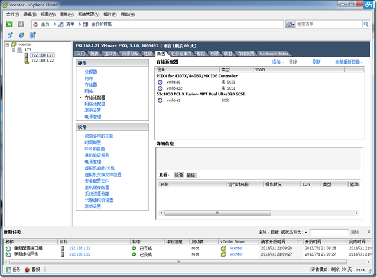Click the inventory breadcrumb dropdown arrow
The height and width of the screenshot is (278, 377).
pyautogui.click(x=80, y=24)
